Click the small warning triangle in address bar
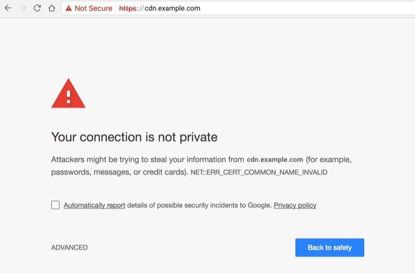415x273 pixels. click(68, 8)
